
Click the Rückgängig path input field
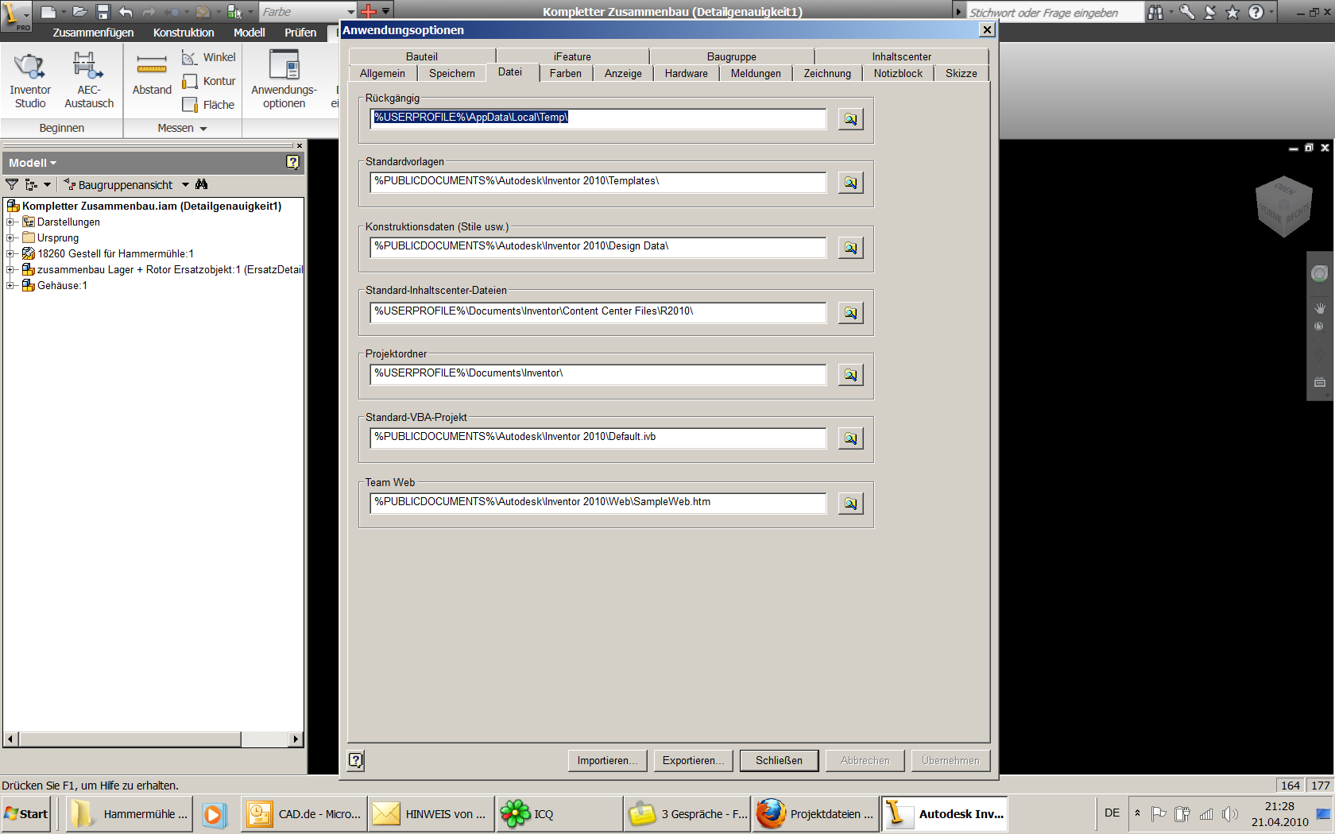click(x=598, y=118)
